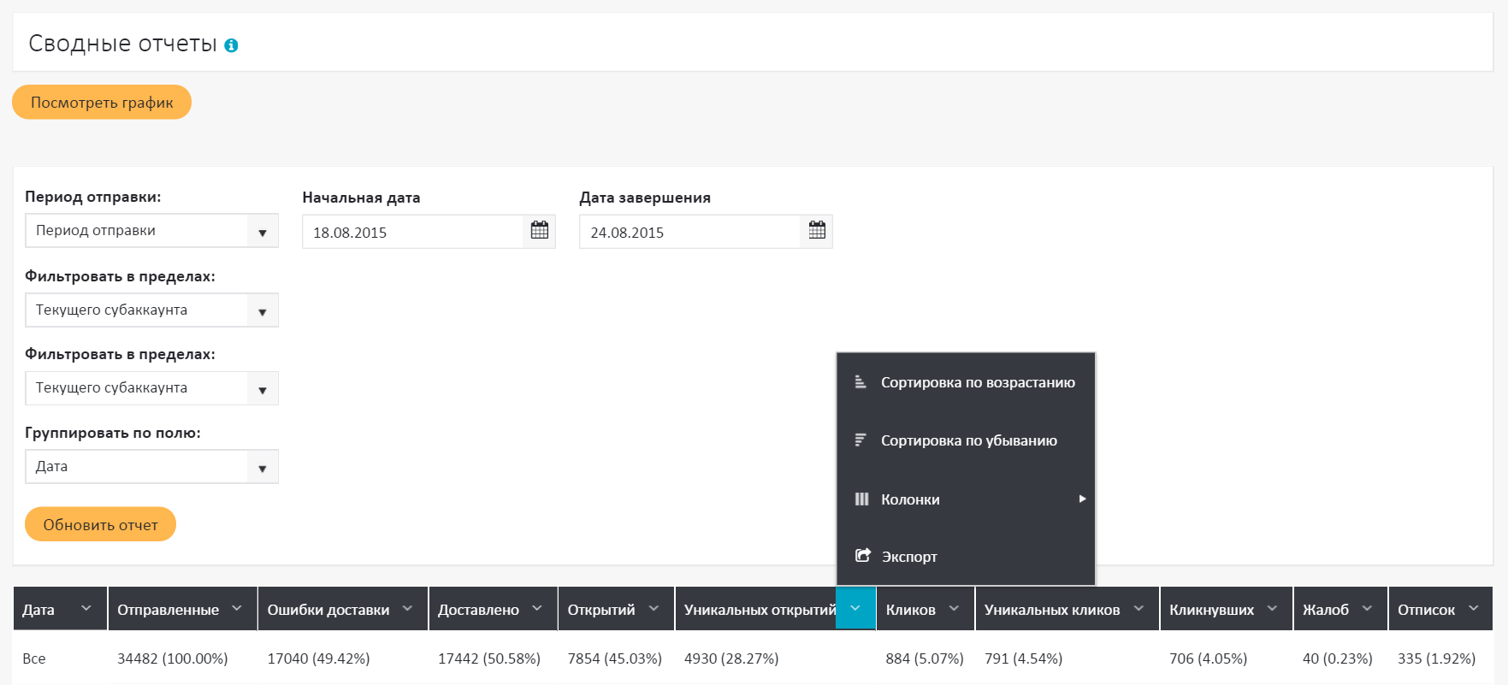This screenshot has width=1508, height=685.
Task: Open the Дата column header menu chevron
Action: pos(86,608)
